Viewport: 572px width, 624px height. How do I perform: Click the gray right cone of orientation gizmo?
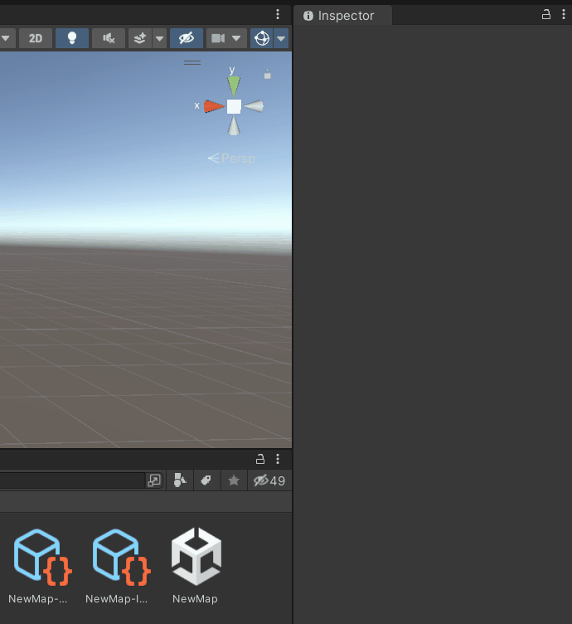coord(254,106)
